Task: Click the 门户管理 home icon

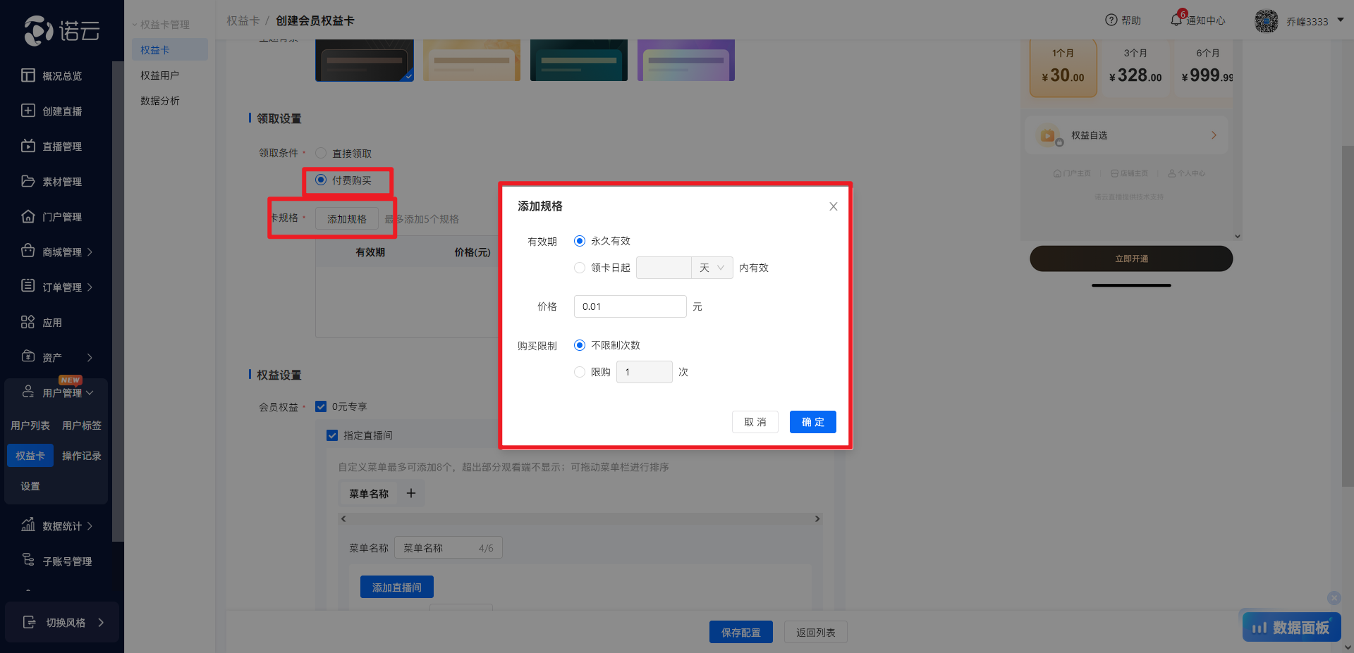Action: pyautogui.click(x=28, y=216)
